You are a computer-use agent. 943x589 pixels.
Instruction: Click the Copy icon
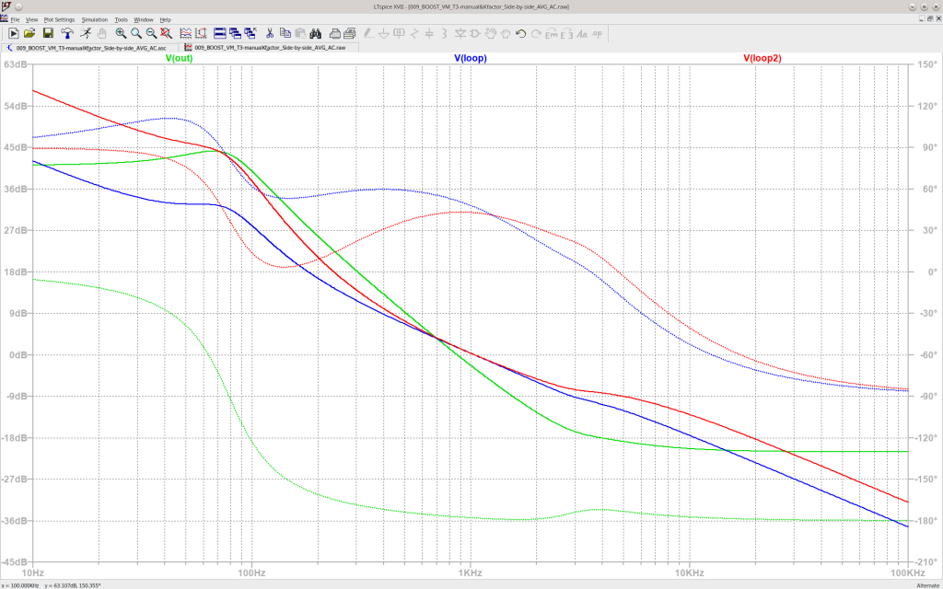point(285,33)
